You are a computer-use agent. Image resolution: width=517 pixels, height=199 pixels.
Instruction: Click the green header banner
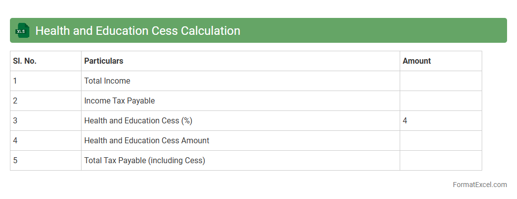[x=373, y=31]
